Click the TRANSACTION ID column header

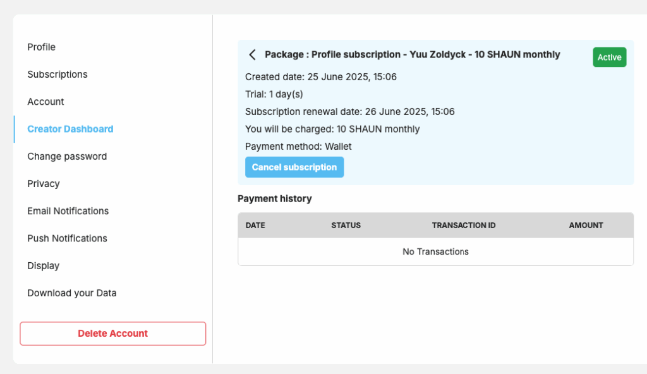coord(464,226)
